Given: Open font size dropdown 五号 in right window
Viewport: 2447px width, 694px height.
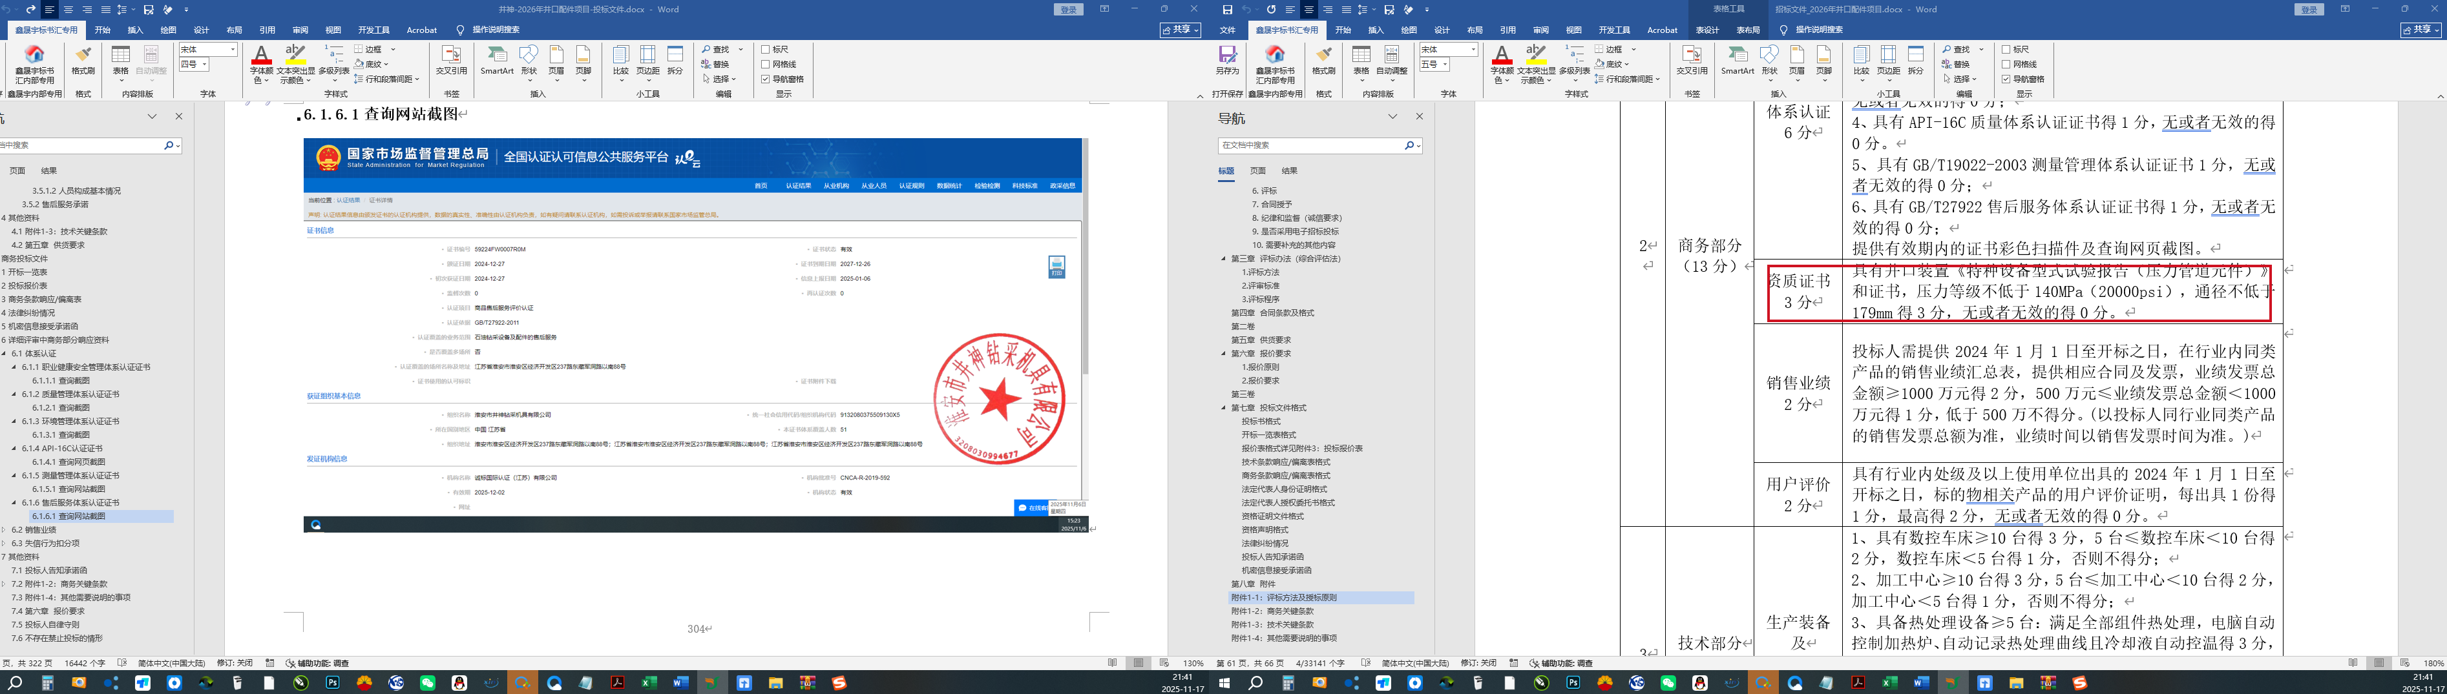Looking at the screenshot, I should click(1446, 65).
